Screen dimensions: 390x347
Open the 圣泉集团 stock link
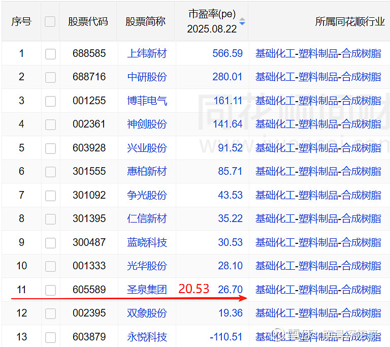[147, 290]
